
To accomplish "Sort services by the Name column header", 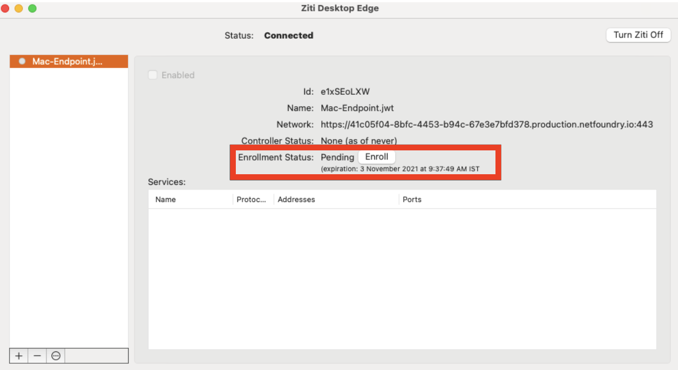I will 166,199.
